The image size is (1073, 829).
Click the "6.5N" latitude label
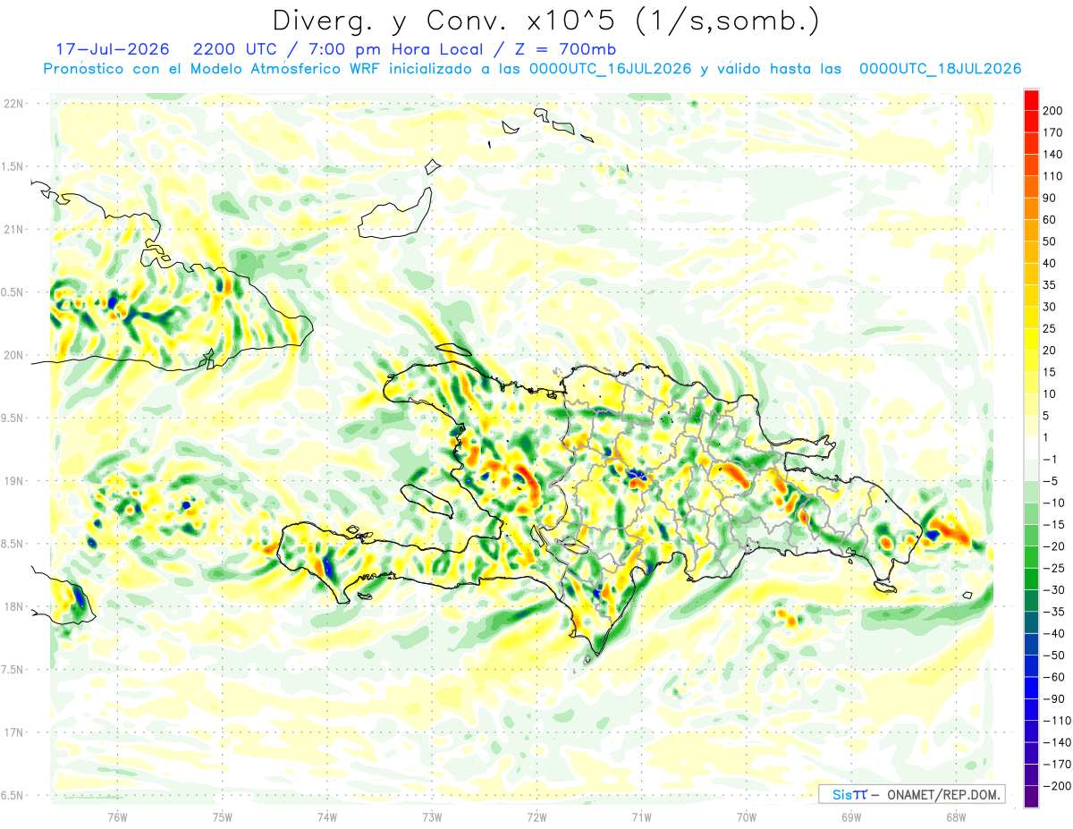click(x=13, y=795)
